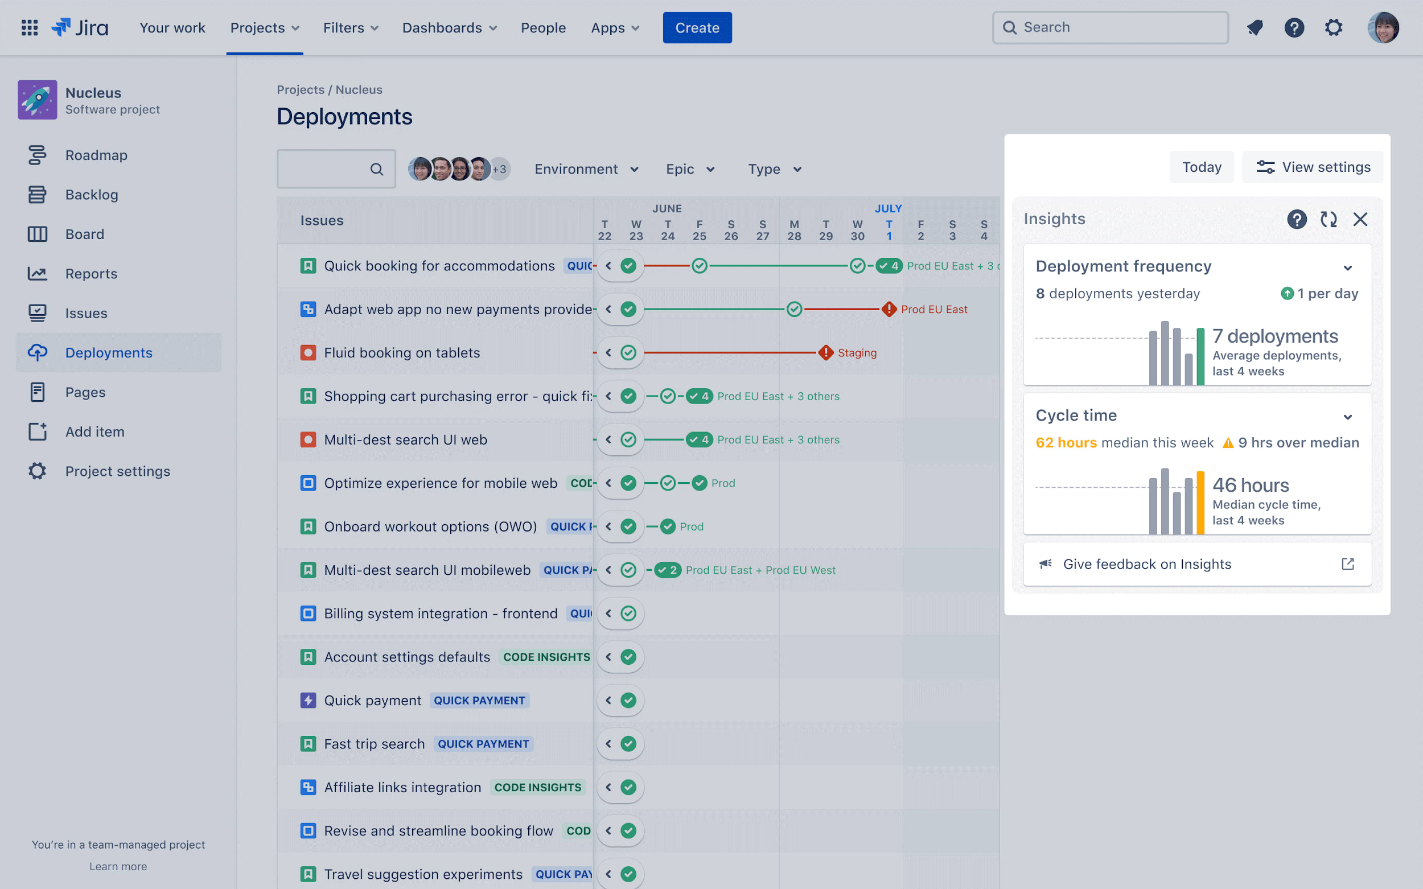Click the Staging failed deployment marker

pyautogui.click(x=825, y=353)
